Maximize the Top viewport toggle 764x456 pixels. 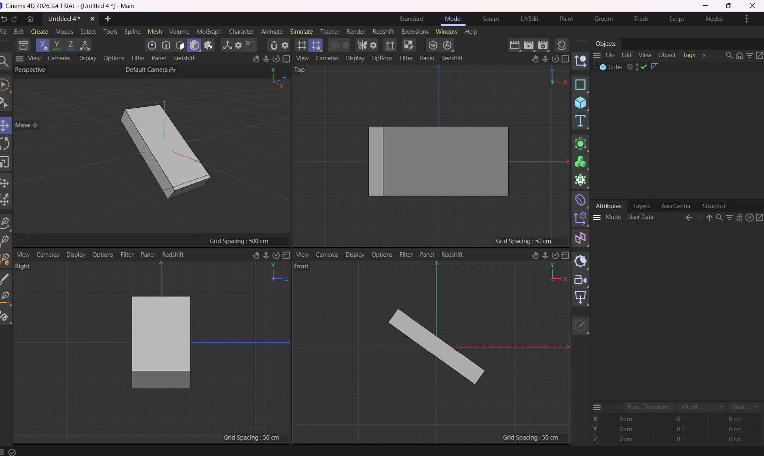pyautogui.click(x=565, y=59)
